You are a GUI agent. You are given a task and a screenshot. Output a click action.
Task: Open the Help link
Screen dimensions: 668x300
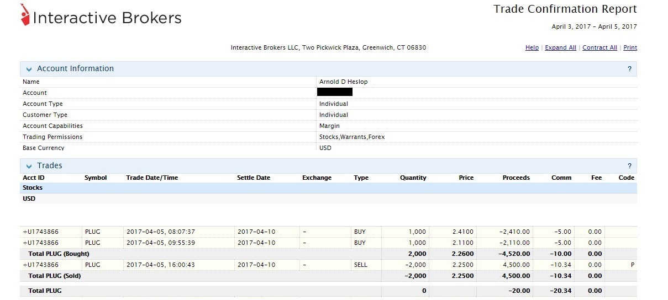532,48
